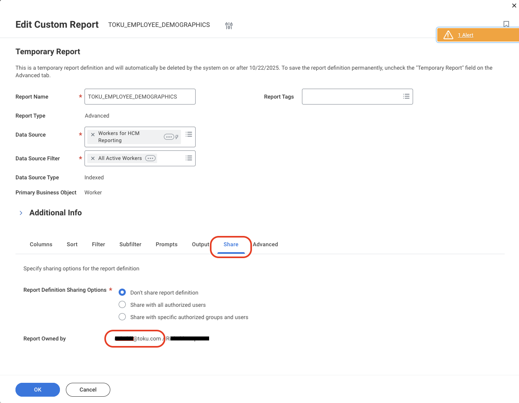Screen dimensions: 519x403
Task: Open Data Source Filter prompt list icon
Action: point(189,158)
